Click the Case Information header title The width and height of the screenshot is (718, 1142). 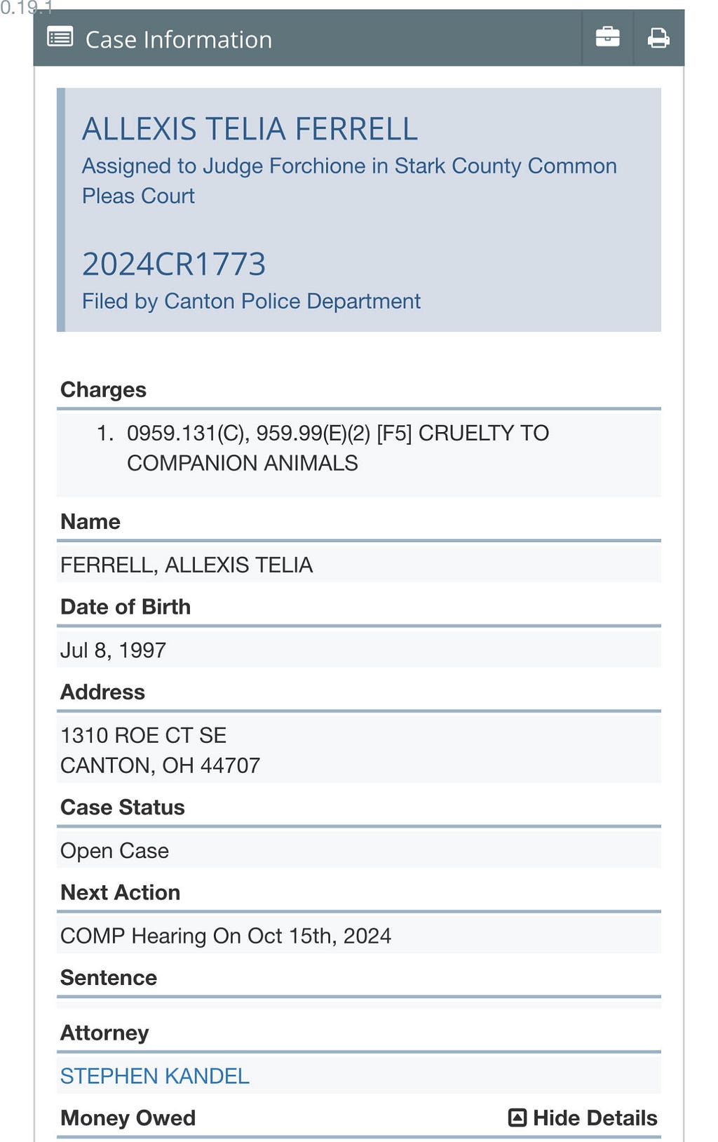click(179, 39)
